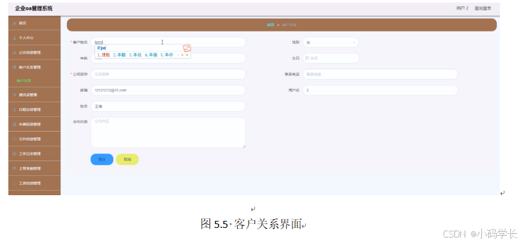Click the 个人中心 person icon

tap(14, 38)
